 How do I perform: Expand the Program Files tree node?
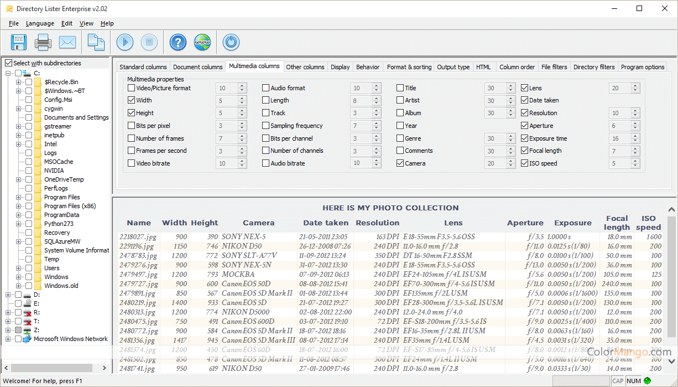[x=19, y=197]
